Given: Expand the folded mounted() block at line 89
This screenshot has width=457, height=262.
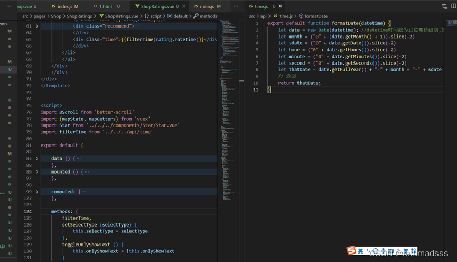Looking at the screenshot, I should tap(37, 171).
